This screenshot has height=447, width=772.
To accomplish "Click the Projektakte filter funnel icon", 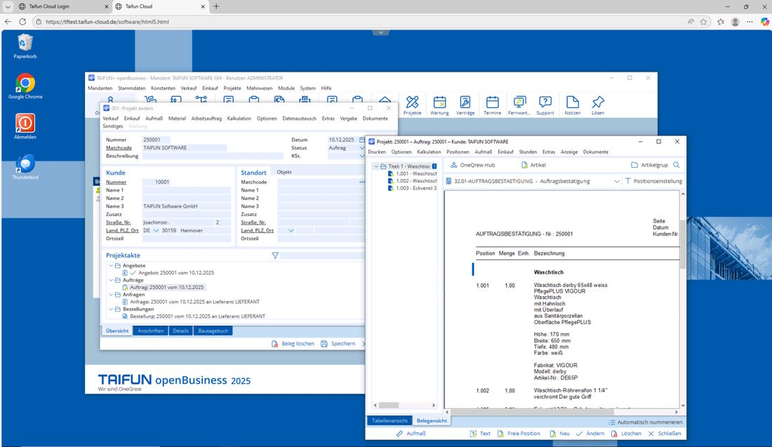I will [275, 255].
